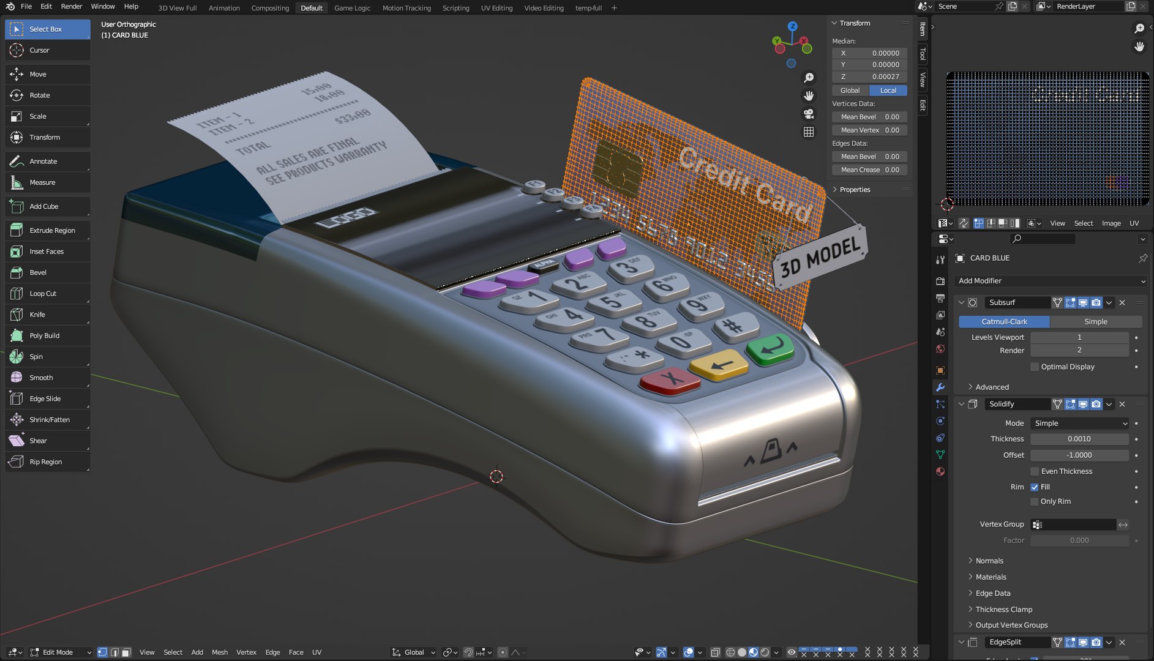Open the Material properties tab icon
Image resolution: width=1154 pixels, height=661 pixels.
[x=940, y=472]
